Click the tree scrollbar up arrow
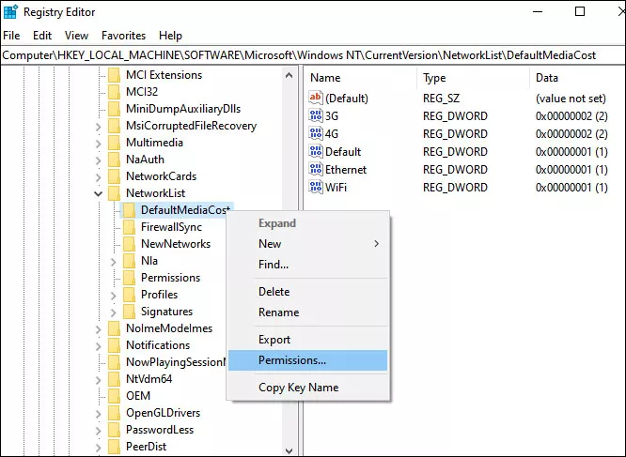Image resolution: width=626 pixels, height=457 pixels. tap(290, 75)
